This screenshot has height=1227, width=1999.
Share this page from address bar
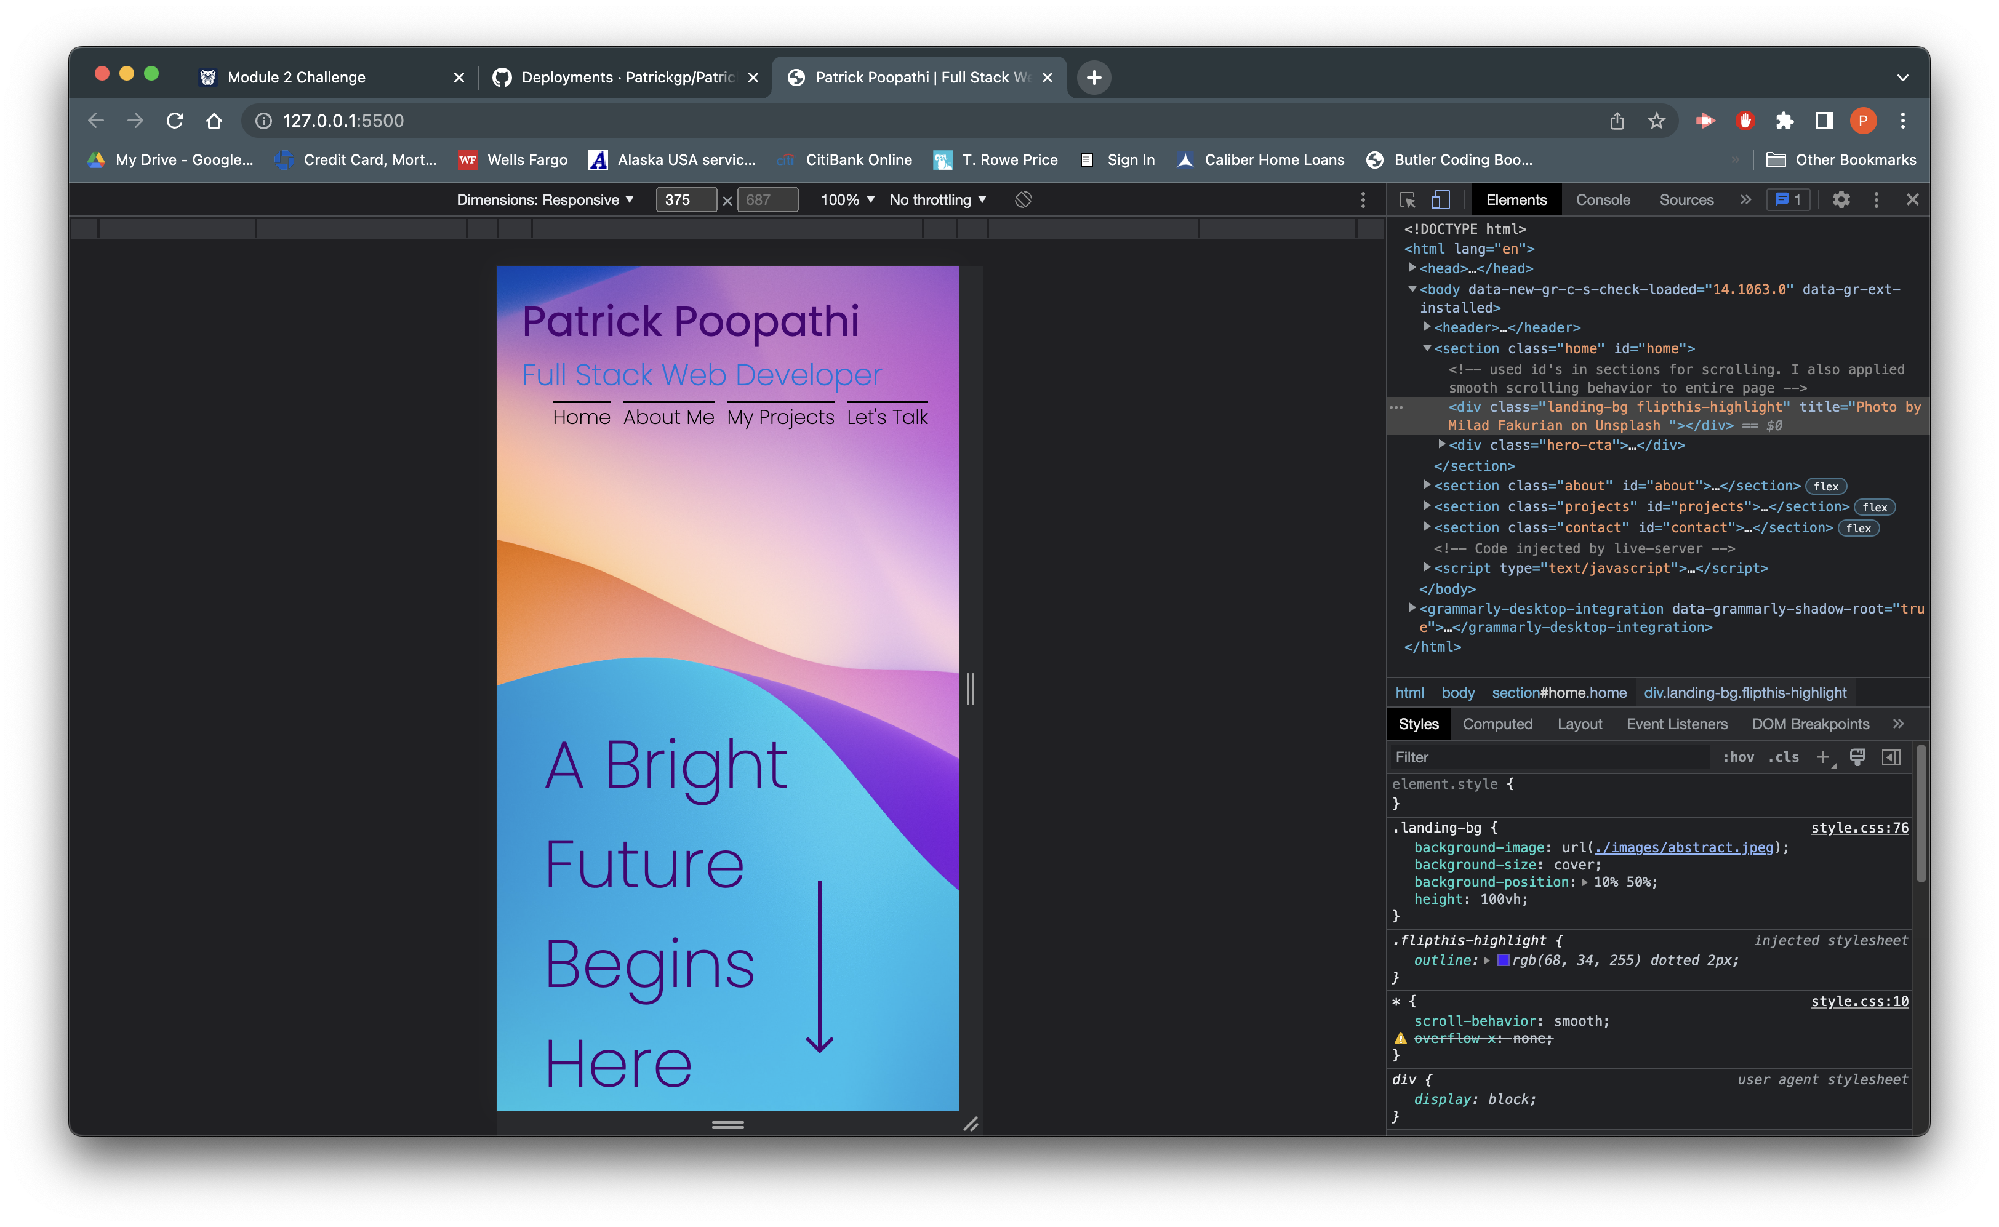tap(1617, 121)
